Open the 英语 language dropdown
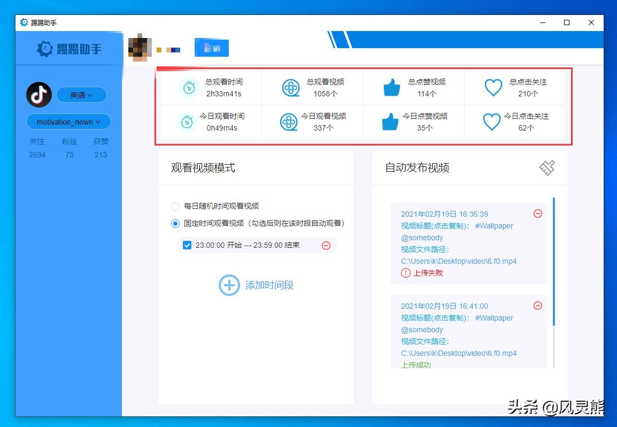This screenshot has width=617, height=427. coord(81,95)
